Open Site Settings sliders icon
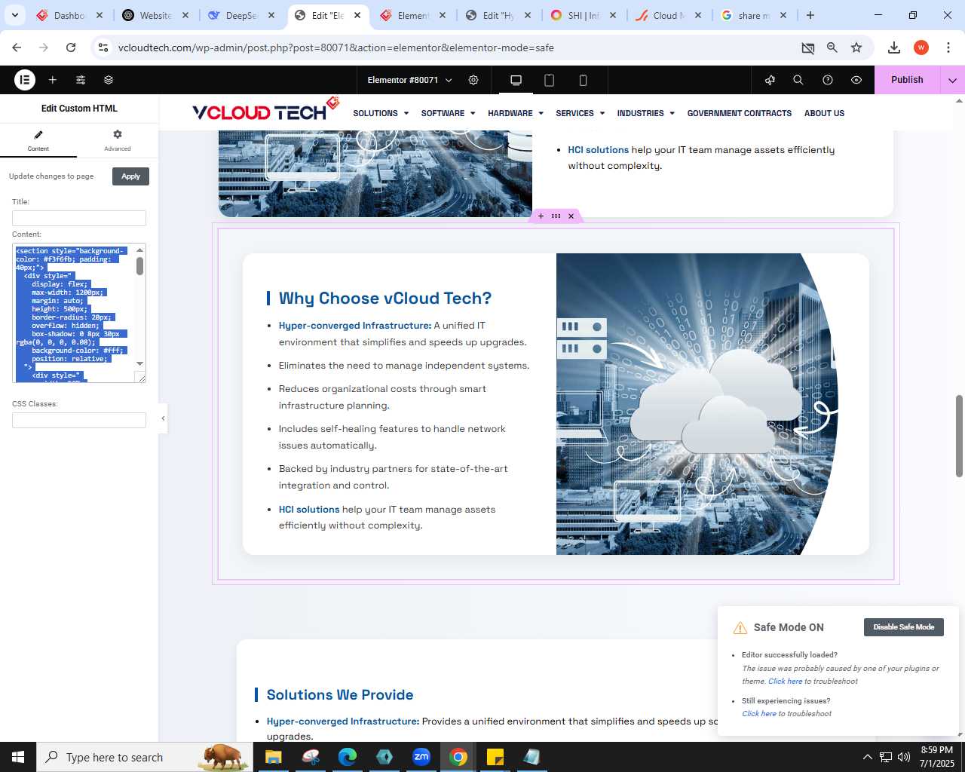Image resolution: width=965 pixels, height=772 pixels. (x=81, y=80)
